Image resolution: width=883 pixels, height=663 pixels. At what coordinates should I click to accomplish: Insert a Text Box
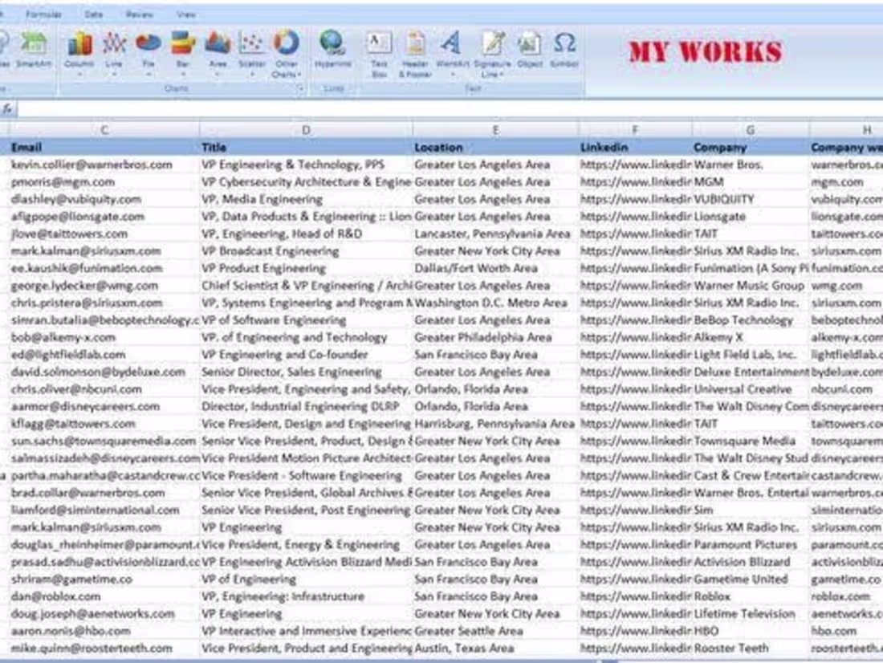pyautogui.click(x=379, y=54)
